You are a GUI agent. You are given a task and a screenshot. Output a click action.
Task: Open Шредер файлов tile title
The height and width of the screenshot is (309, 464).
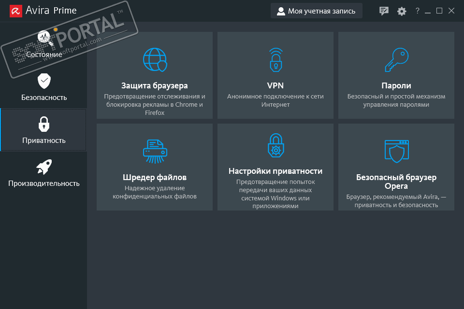(x=155, y=177)
